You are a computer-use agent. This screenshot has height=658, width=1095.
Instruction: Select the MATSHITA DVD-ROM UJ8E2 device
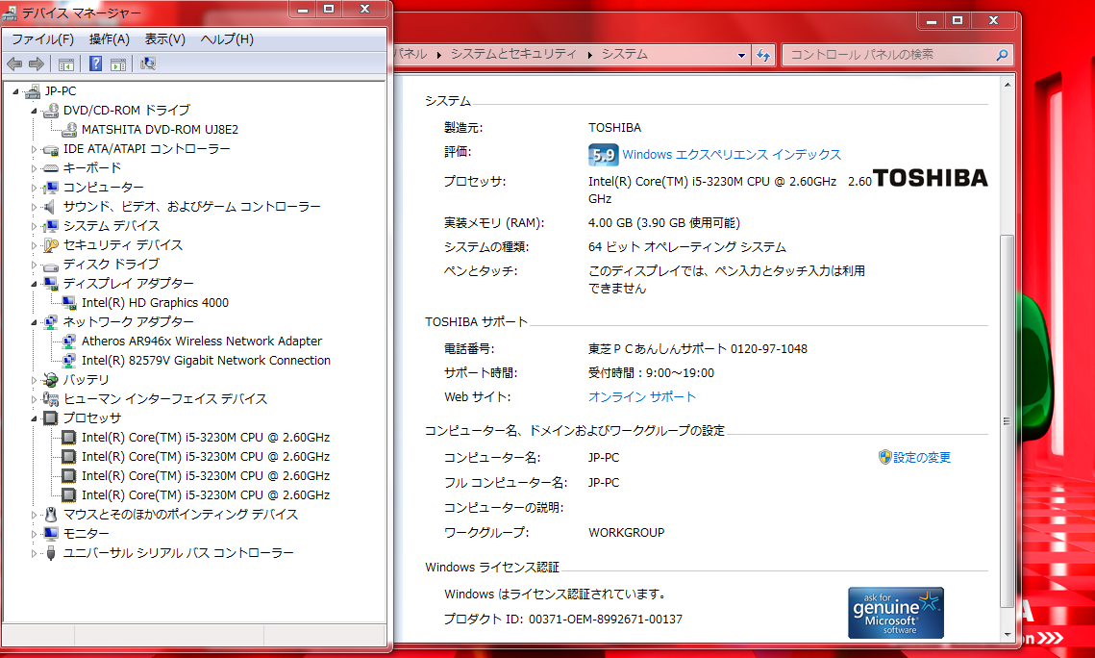(160, 129)
